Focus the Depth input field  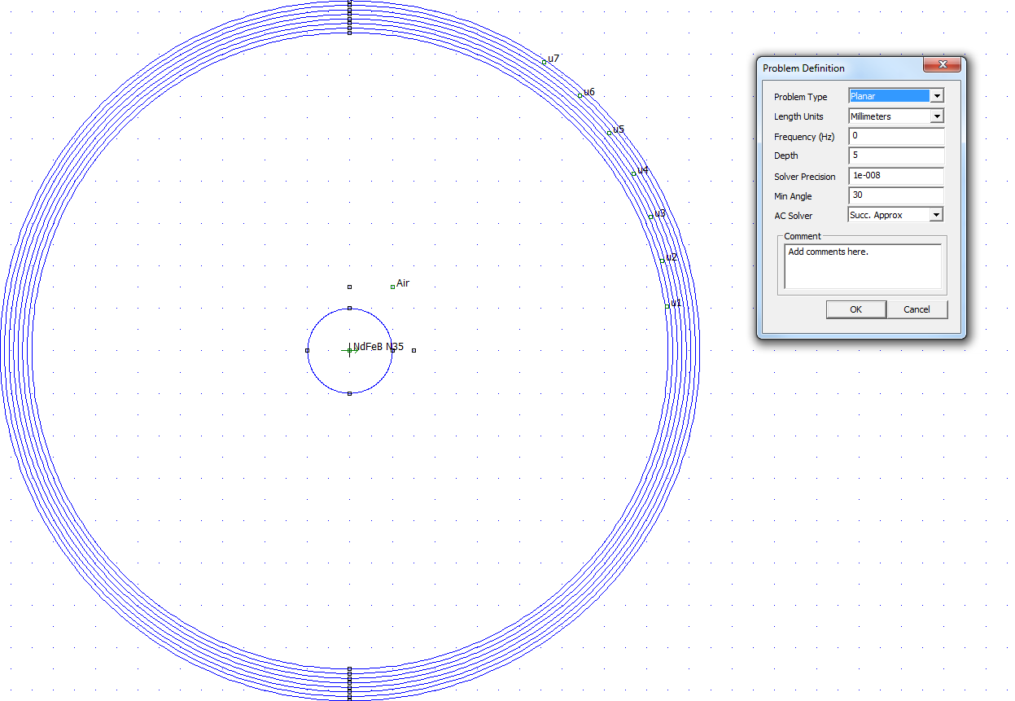coord(895,156)
